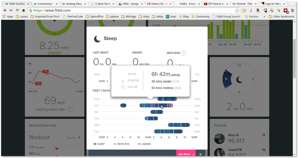Switch to the Fitbit Dashboard tab
Screen dimensions: 298x158
tap(16, 4)
